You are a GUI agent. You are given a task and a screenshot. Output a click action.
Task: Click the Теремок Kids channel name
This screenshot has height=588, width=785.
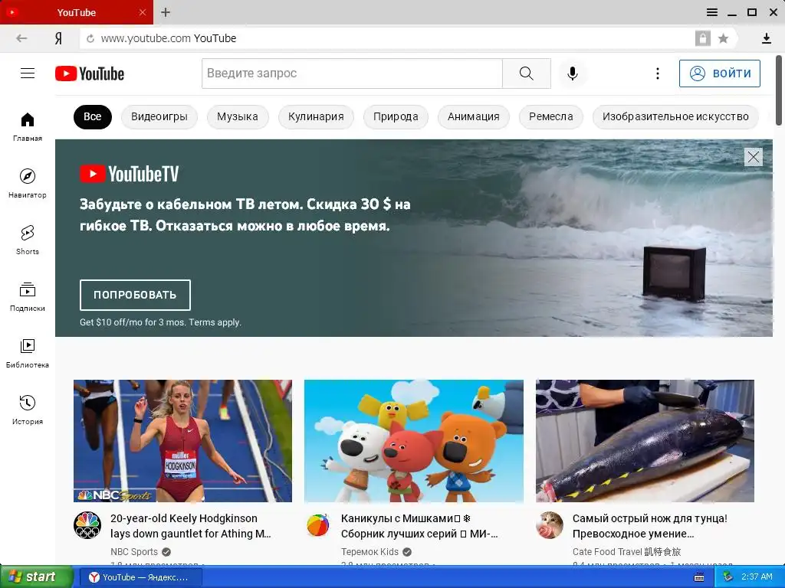tap(370, 552)
